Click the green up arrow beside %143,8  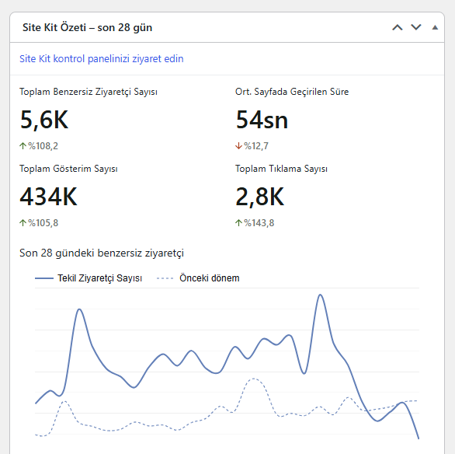point(238,223)
